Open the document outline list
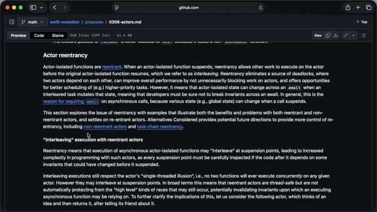Image resolution: width=377 pixels, height=212 pixels. [363, 35]
